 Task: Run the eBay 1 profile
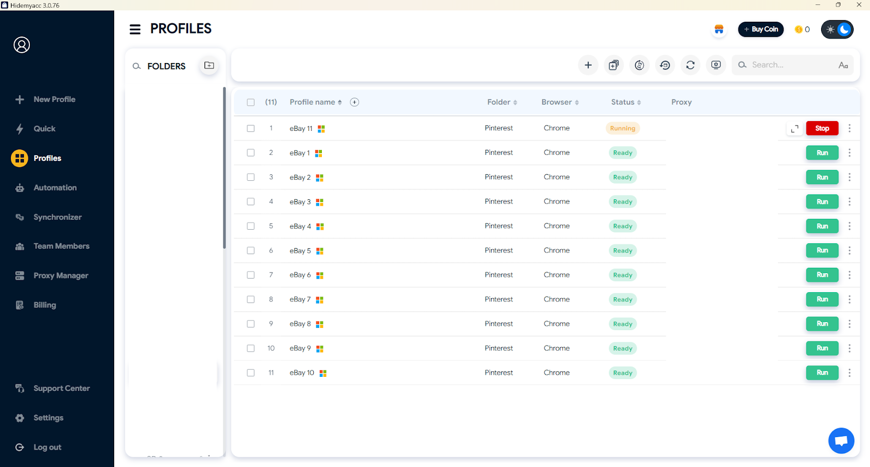pos(822,153)
